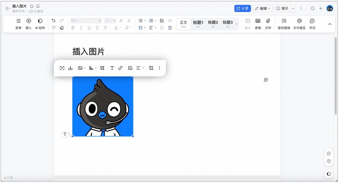The height and width of the screenshot is (183, 339).
Task: Create a new document with the plus icon
Action: (x=321, y=8)
